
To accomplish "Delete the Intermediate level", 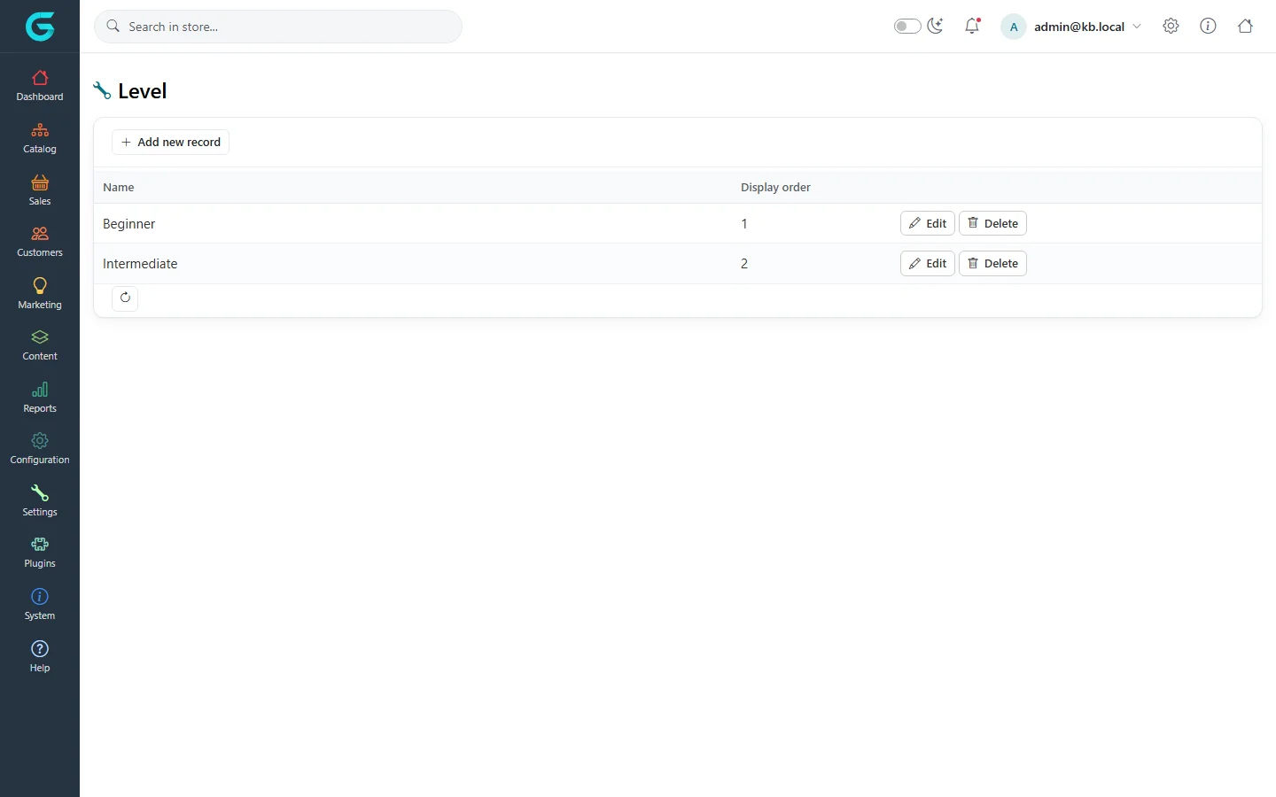I will point(992,263).
